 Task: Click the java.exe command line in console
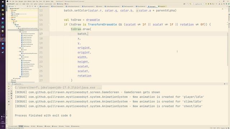(x=58, y=87)
